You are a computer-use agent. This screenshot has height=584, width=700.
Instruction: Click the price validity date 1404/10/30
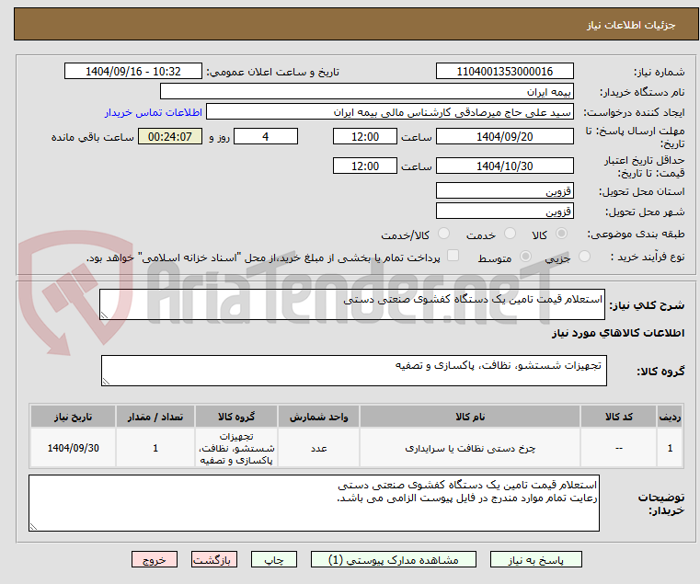[x=504, y=166]
